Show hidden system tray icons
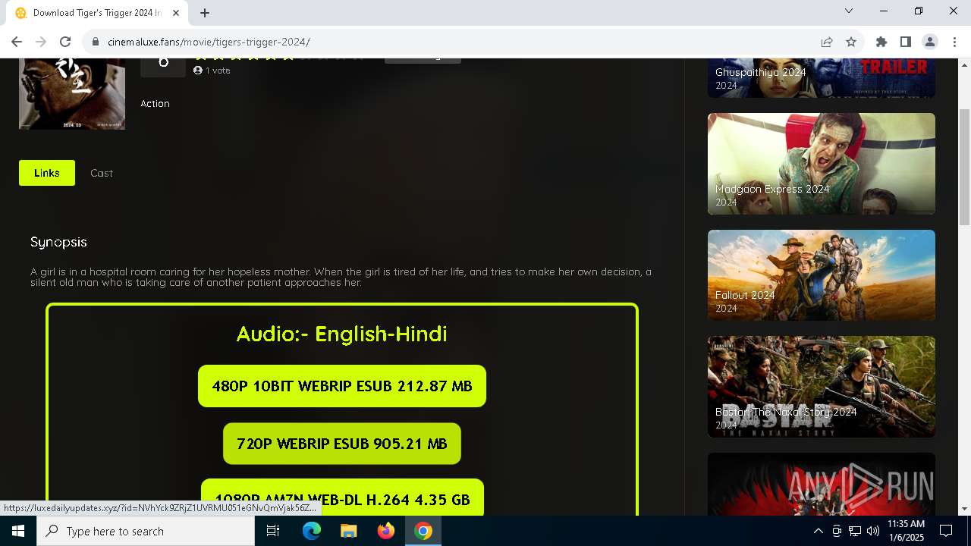This screenshot has width=971, height=546. point(818,531)
